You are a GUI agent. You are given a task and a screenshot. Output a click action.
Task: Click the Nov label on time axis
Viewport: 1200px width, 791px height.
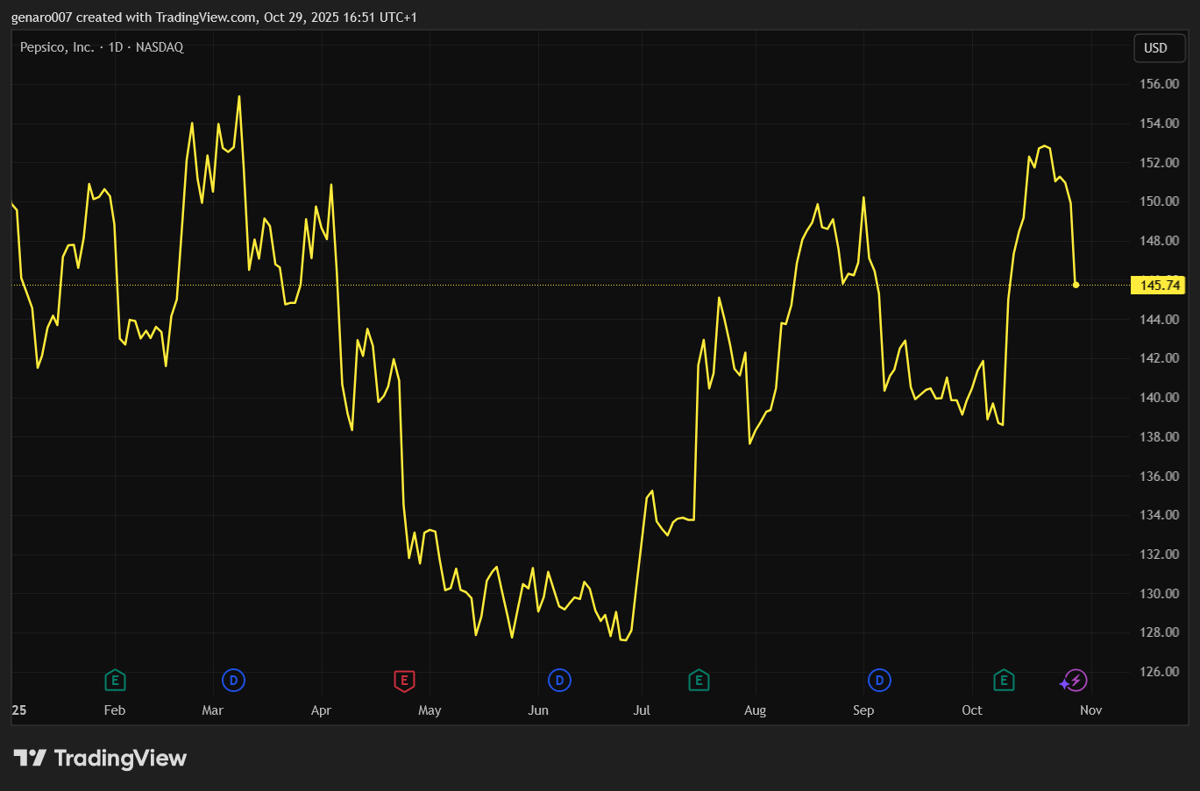tap(1090, 710)
